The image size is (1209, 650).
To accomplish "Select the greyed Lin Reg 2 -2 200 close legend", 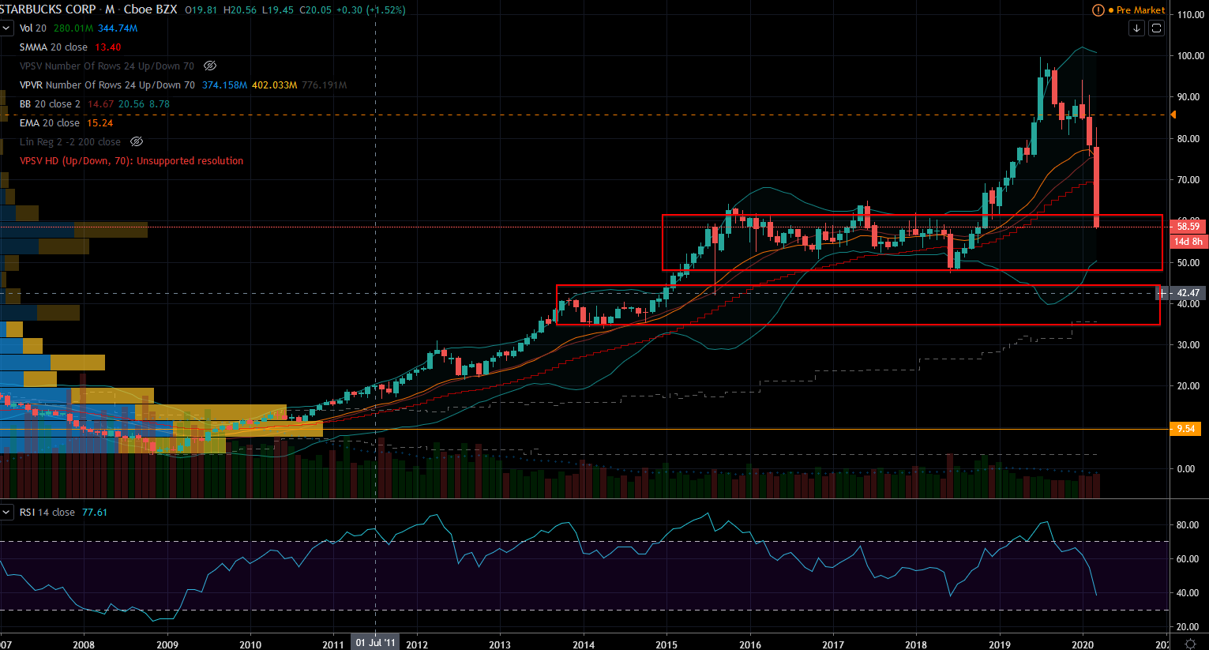I will tap(70, 142).
